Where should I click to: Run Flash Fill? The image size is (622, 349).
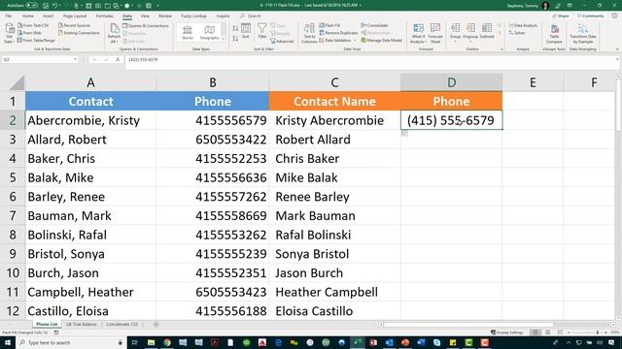(x=329, y=25)
